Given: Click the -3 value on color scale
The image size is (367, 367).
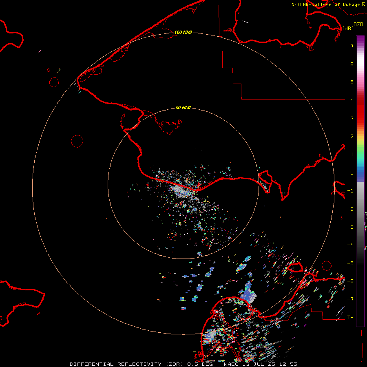Looking at the screenshot, I should point(350,227).
